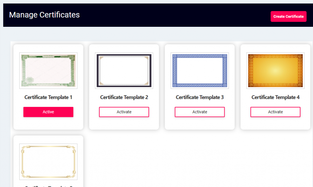The image size is (313, 187).
Task: Activate Certificate Template 4
Action: 275,112
